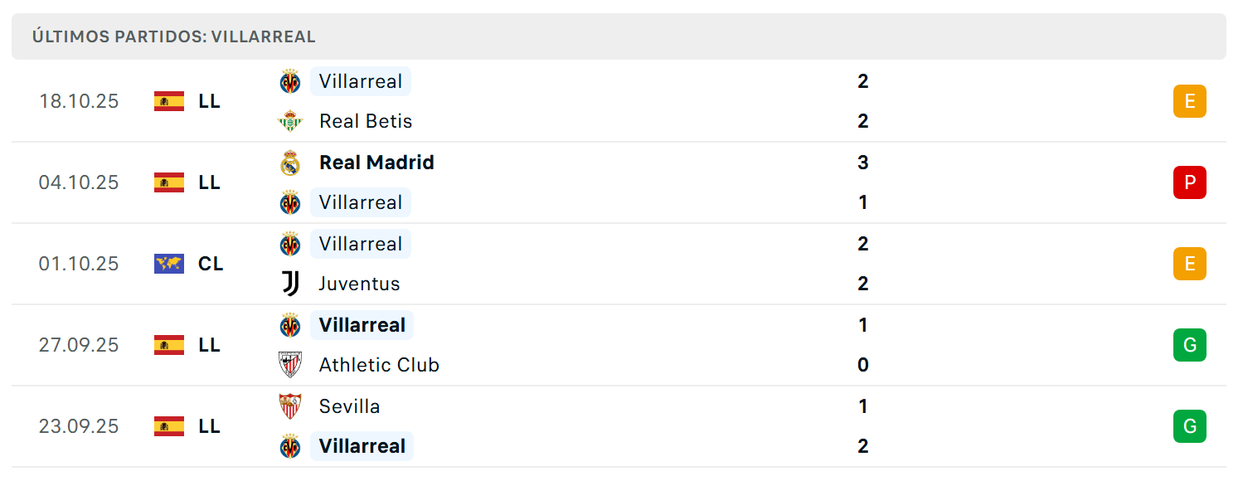
Task: Open the Athletic Club team link
Action: [379, 365]
